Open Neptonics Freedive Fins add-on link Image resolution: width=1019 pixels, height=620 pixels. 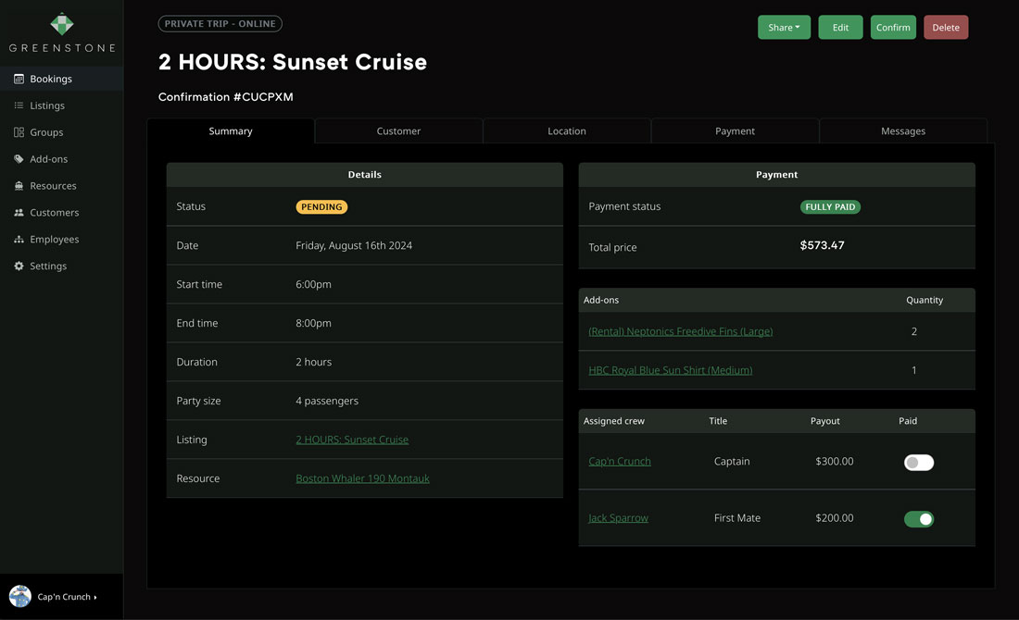tap(680, 331)
